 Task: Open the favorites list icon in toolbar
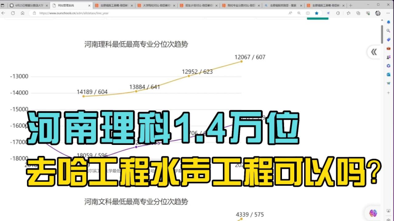click(348, 13)
